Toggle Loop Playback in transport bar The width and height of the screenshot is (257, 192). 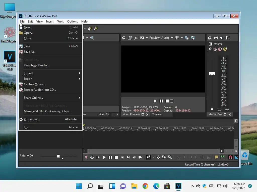point(92,157)
